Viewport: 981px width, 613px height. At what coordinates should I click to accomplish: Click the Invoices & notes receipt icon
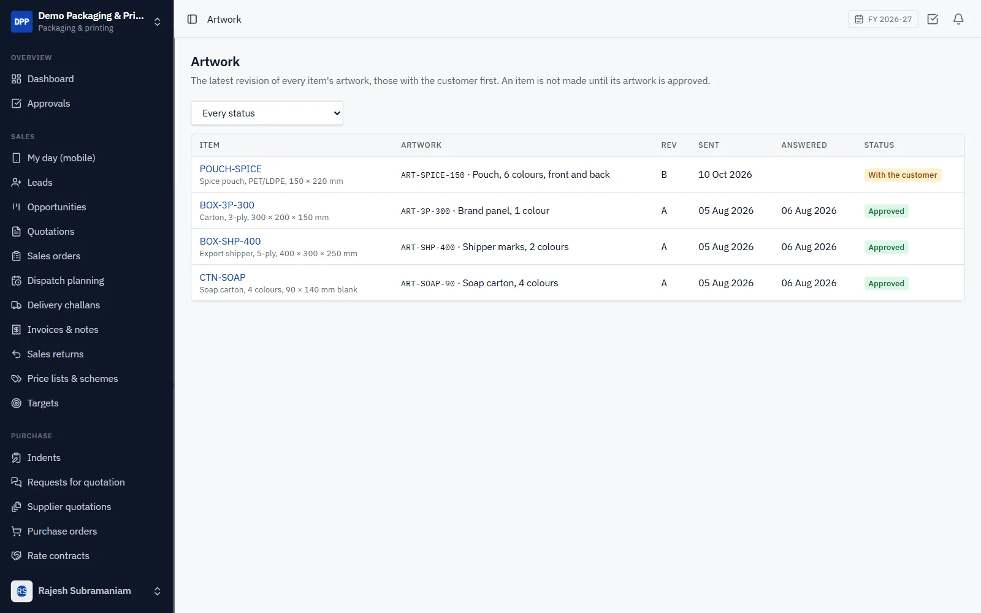pos(17,330)
